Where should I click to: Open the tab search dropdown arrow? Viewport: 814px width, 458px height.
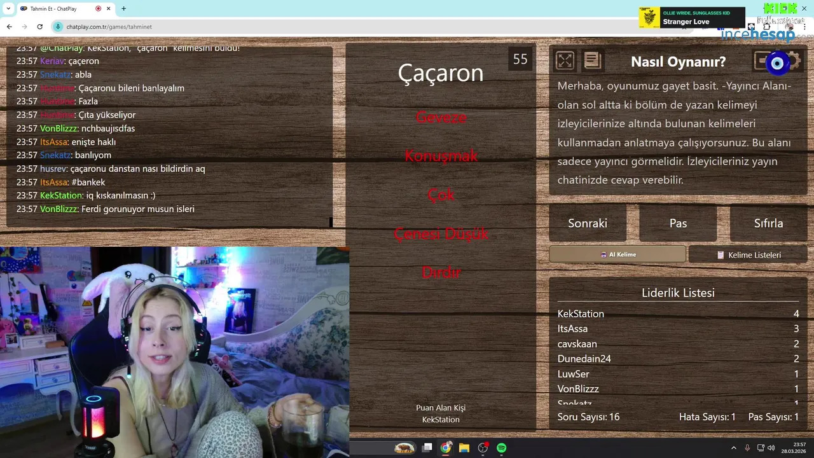tap(8, 8)
